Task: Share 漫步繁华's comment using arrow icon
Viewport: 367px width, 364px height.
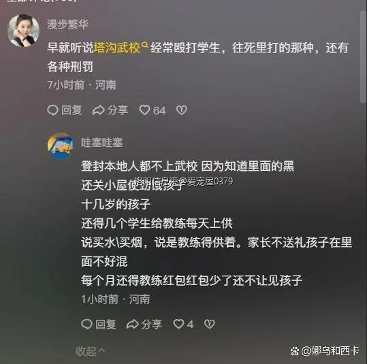Action: [98, 110]
